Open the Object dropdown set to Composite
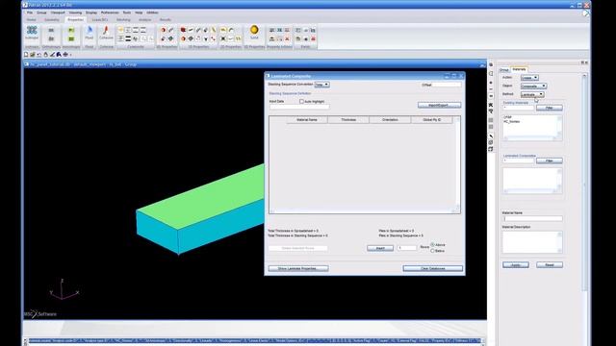This screenshot has height=346, width=616. (x=533, y=86)
